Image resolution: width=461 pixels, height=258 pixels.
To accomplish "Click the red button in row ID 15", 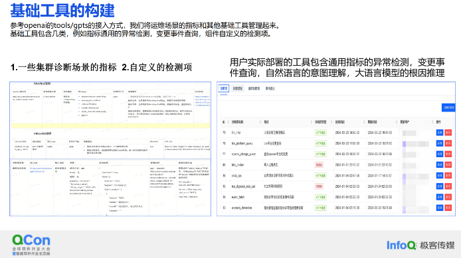I will pyautogui.click(x=448, y=186).
